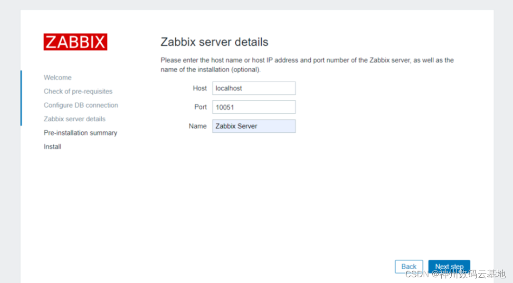Open the Pre-installation summary step

(x=80, y=133)
